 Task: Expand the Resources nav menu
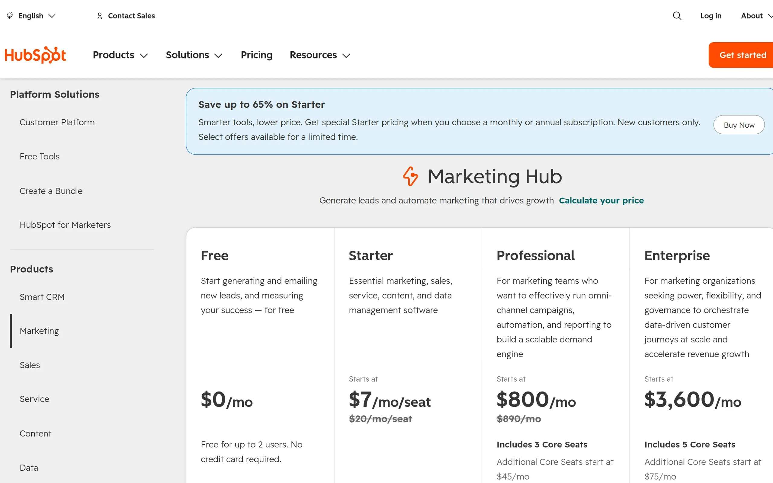[x=320, y=55]
